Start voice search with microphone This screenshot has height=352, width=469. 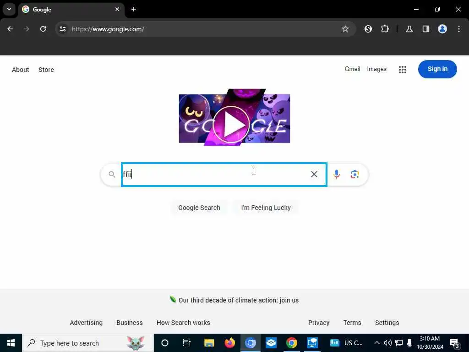[x=337, y=174]
